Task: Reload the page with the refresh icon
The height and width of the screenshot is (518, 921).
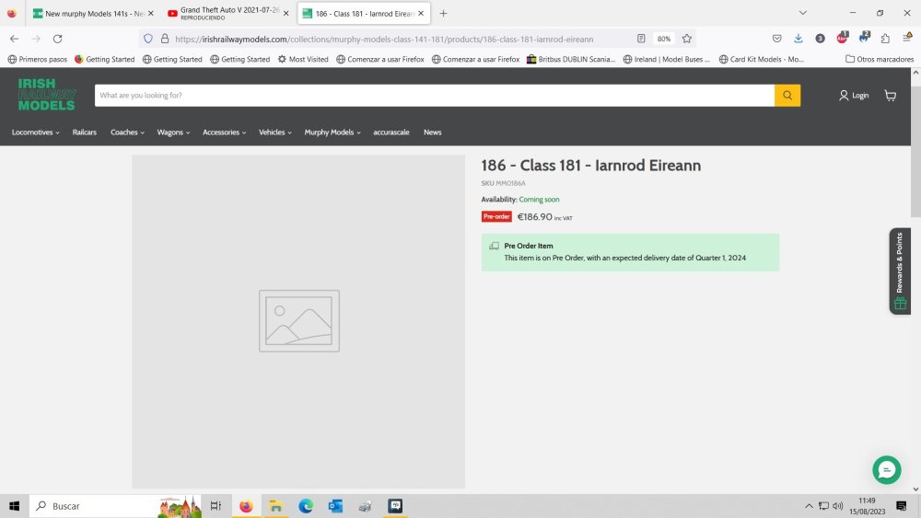Action: [57, 39]
